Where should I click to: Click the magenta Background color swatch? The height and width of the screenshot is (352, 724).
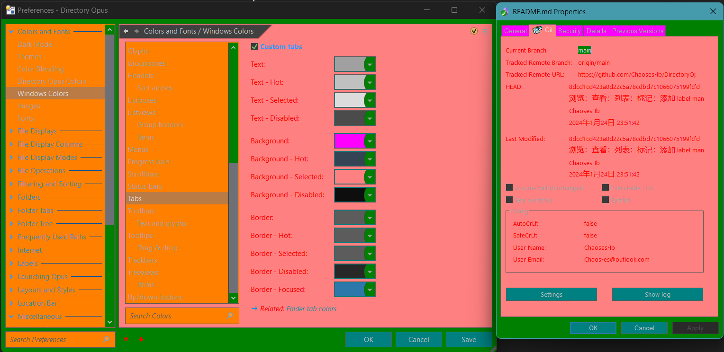tap(350, 141)
